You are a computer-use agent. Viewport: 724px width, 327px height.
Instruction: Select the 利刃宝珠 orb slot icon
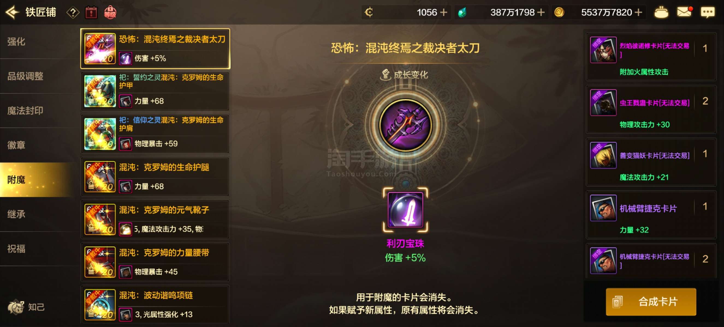point(405,210)
